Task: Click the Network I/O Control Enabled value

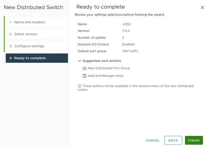Action: [128, 44]
